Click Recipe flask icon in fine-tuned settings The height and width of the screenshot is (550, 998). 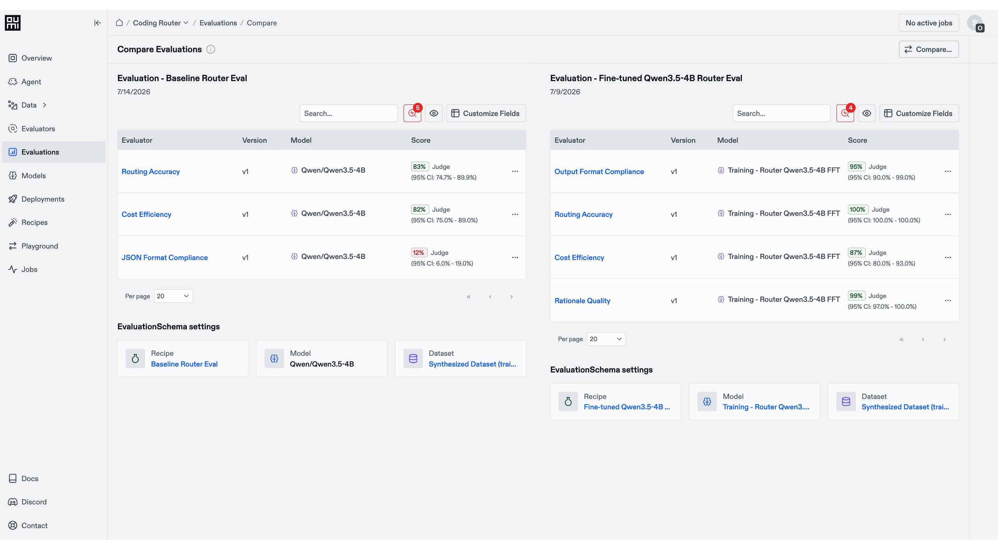568,402
